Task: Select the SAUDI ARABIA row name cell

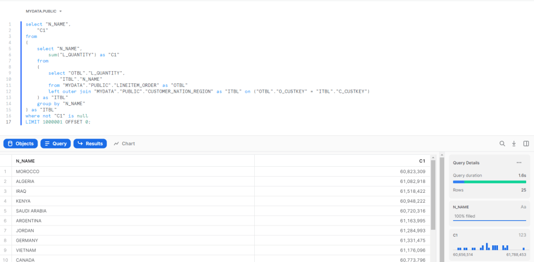Action: coord(31,211)
